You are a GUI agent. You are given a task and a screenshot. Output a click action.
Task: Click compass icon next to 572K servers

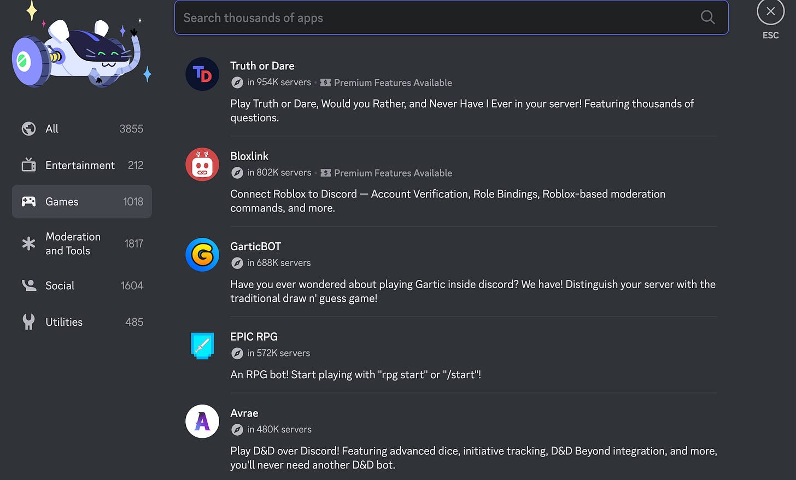[237, 353]
